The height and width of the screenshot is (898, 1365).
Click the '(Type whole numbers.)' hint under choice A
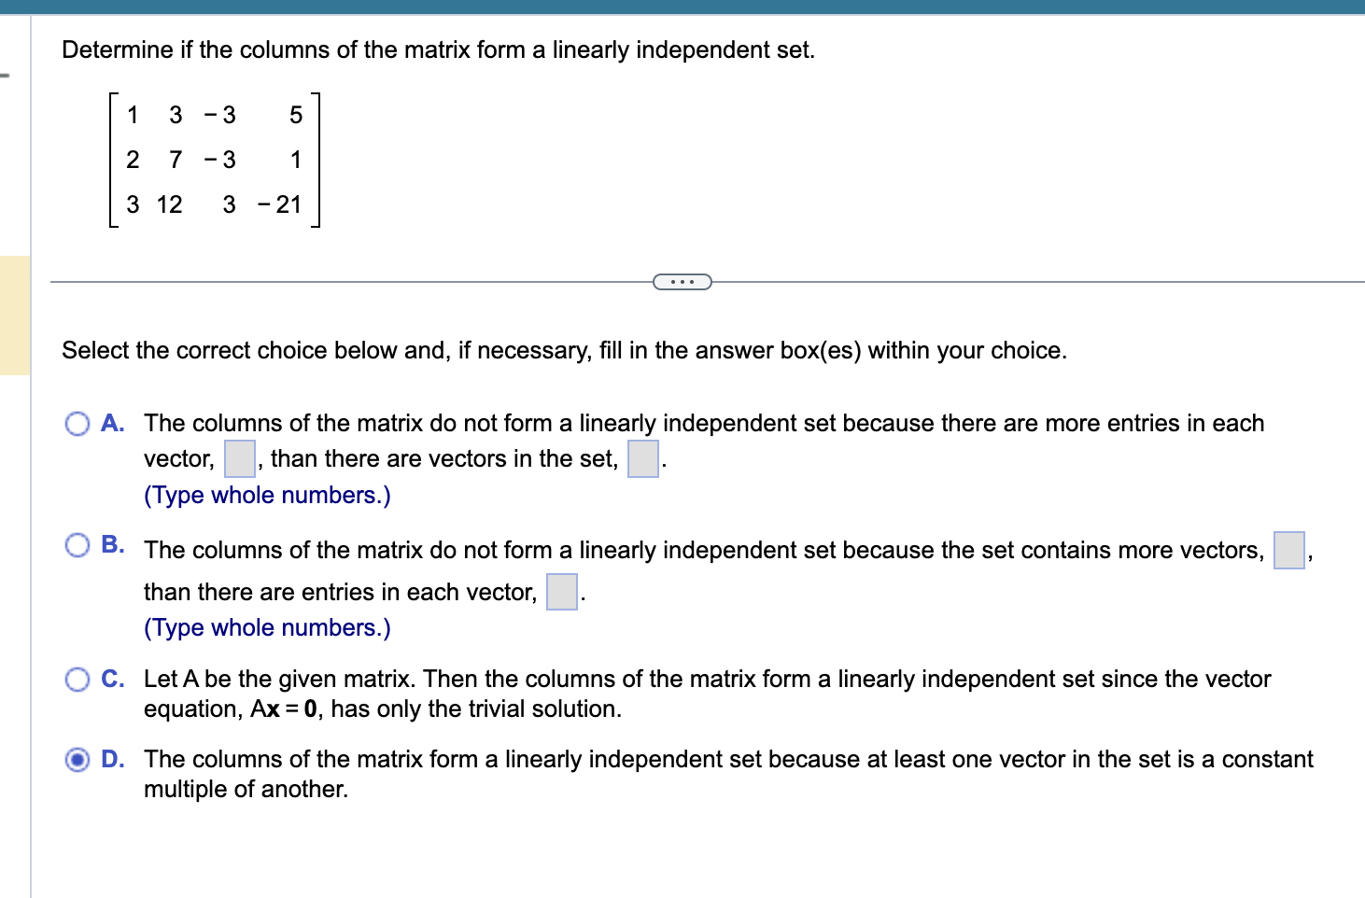pos(266,495)
